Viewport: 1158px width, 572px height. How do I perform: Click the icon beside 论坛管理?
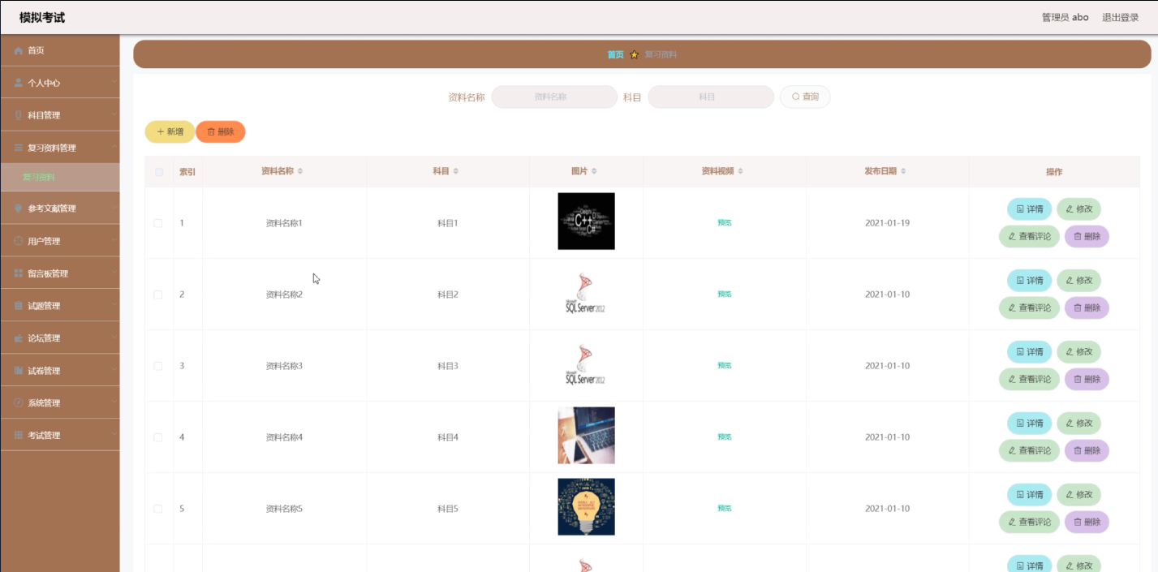click(19, 338)
